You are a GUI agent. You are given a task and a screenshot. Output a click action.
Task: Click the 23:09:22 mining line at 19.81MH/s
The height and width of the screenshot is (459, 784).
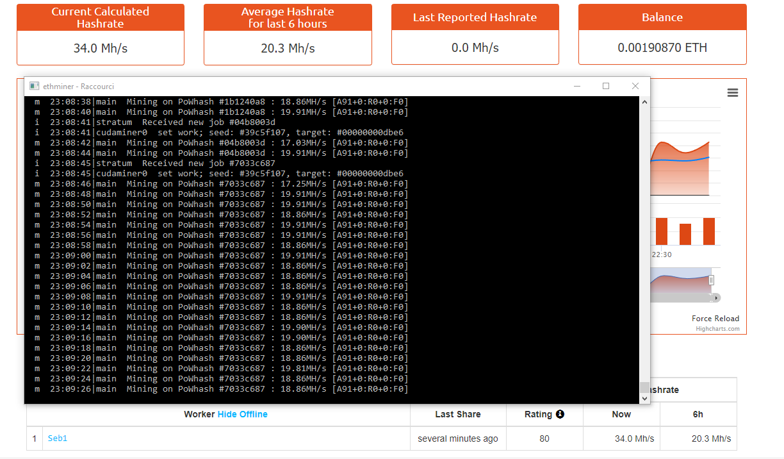pyautogui.click(x=221, y=369)
